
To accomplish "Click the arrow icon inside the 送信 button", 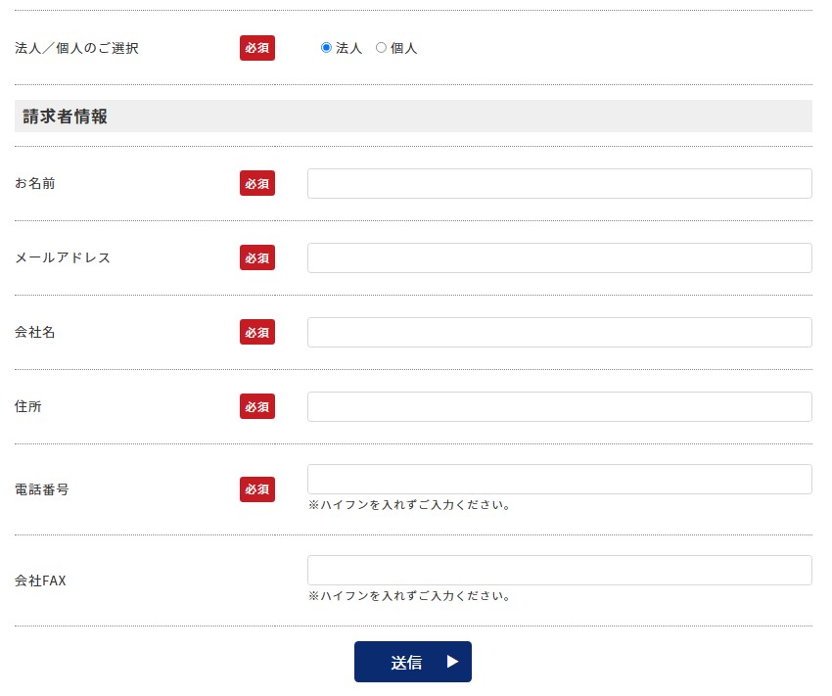I will tap(452, 662).
